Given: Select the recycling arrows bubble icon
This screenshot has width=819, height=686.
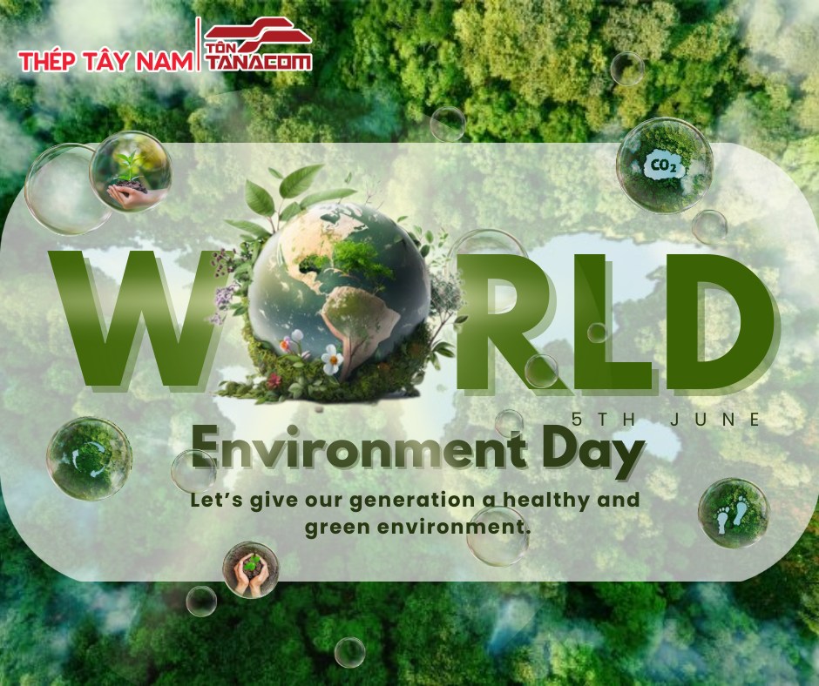Looking at the screenshot, I should pyautogui.click(x=89, y=457).
